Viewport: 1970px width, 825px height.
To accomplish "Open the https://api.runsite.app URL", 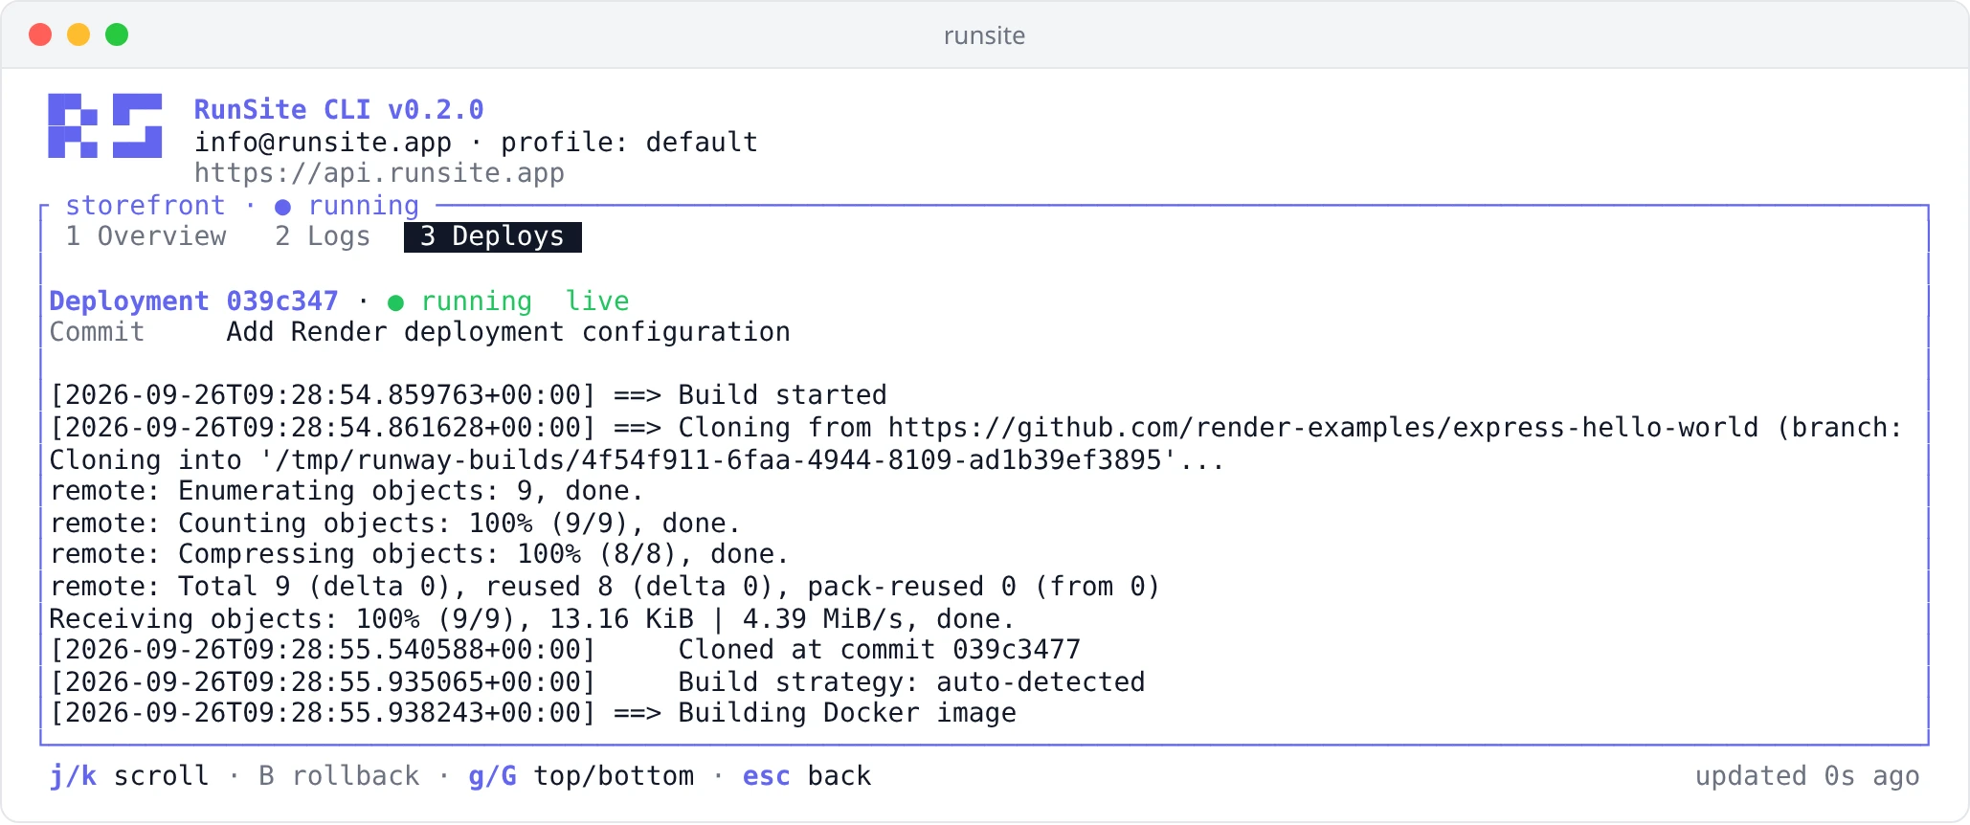I will coord(379,173).
